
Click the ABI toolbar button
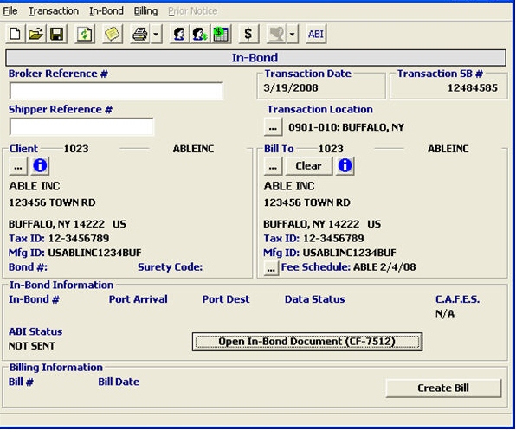pos(316,34)
